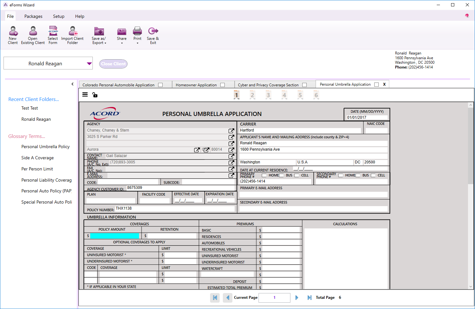
Task: Jump to form page 3 icon
Action: tap(268, 95)
